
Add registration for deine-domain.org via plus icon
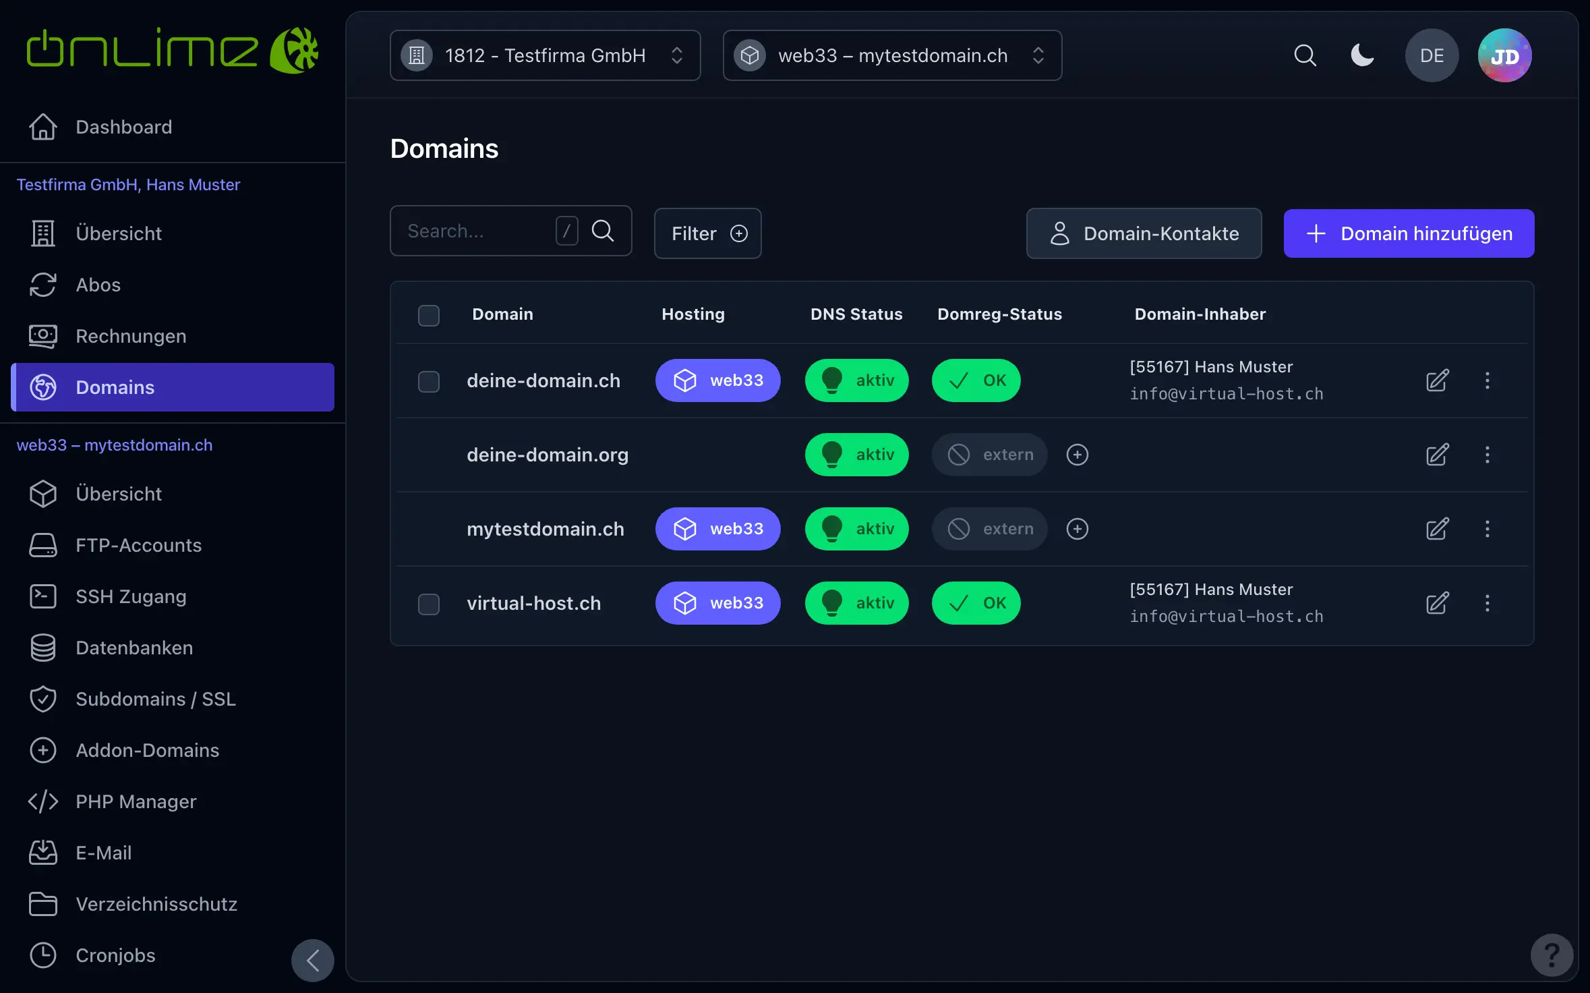(1077, 455)
